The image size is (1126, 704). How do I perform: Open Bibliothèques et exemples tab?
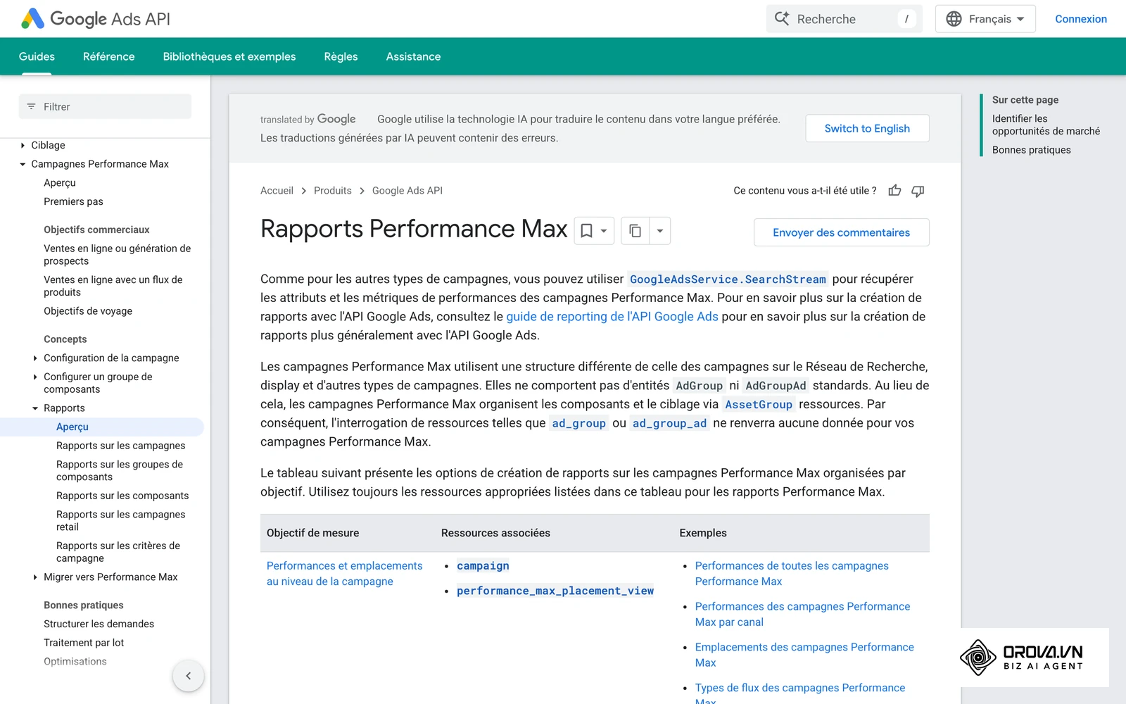coord(229,56)
